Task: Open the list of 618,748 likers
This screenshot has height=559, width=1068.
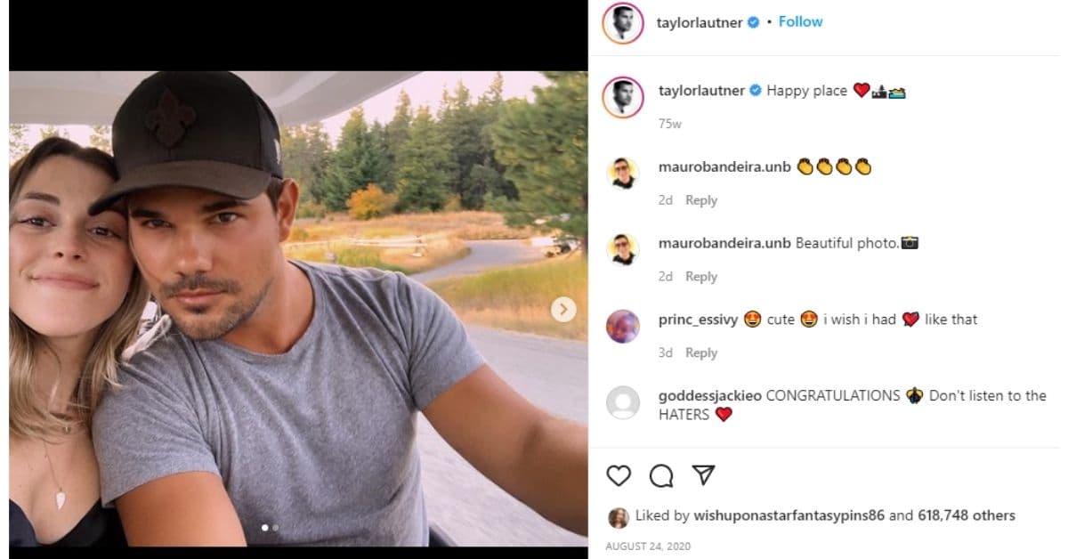Action: 965,514
